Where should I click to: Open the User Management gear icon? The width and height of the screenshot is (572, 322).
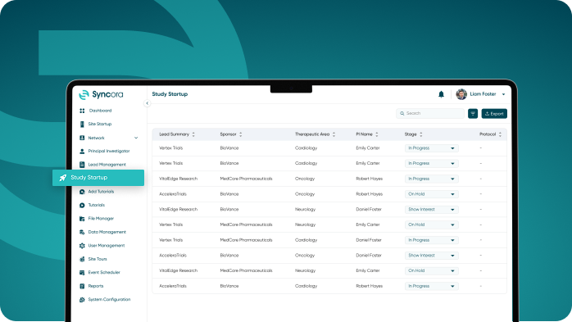click(x=82, y=246)
